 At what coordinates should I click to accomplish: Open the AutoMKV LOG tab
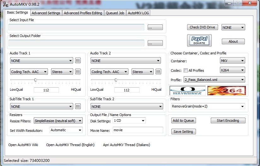click(x=138, y=13)
